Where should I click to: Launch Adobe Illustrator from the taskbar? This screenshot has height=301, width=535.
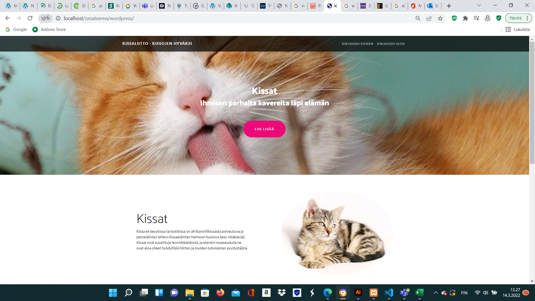click(358, 292)
